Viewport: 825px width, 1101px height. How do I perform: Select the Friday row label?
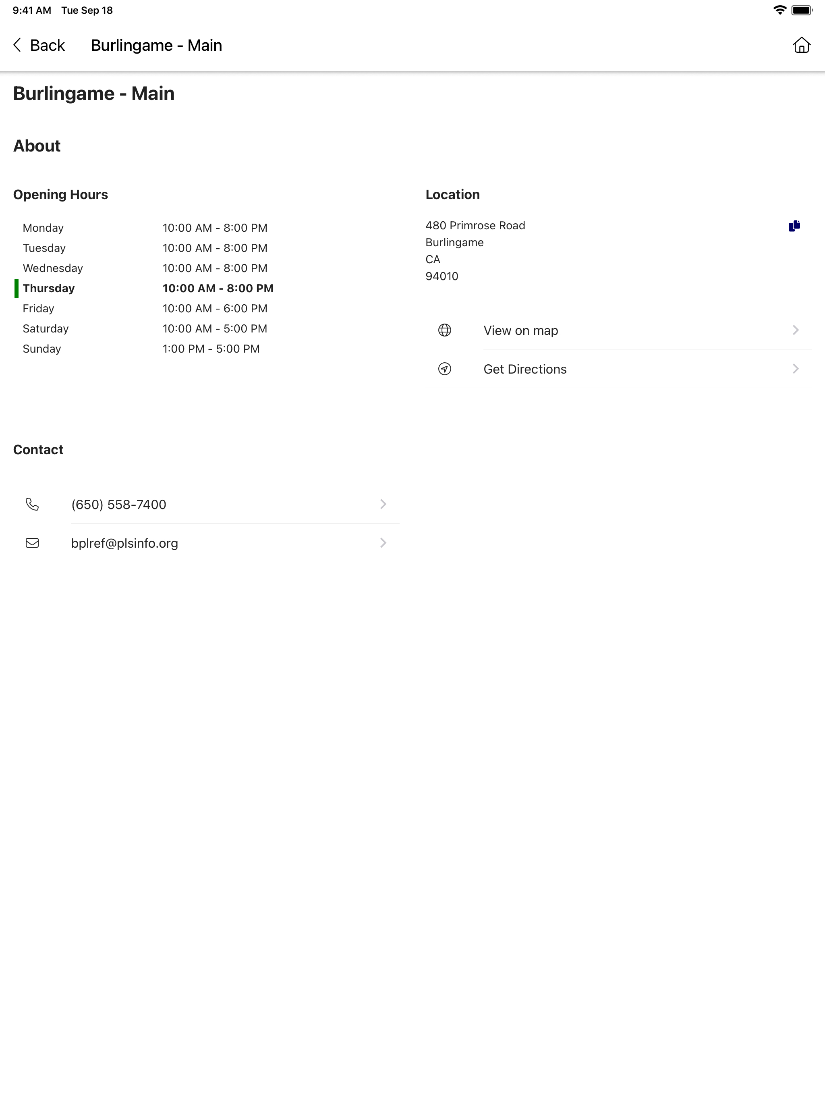38,309
